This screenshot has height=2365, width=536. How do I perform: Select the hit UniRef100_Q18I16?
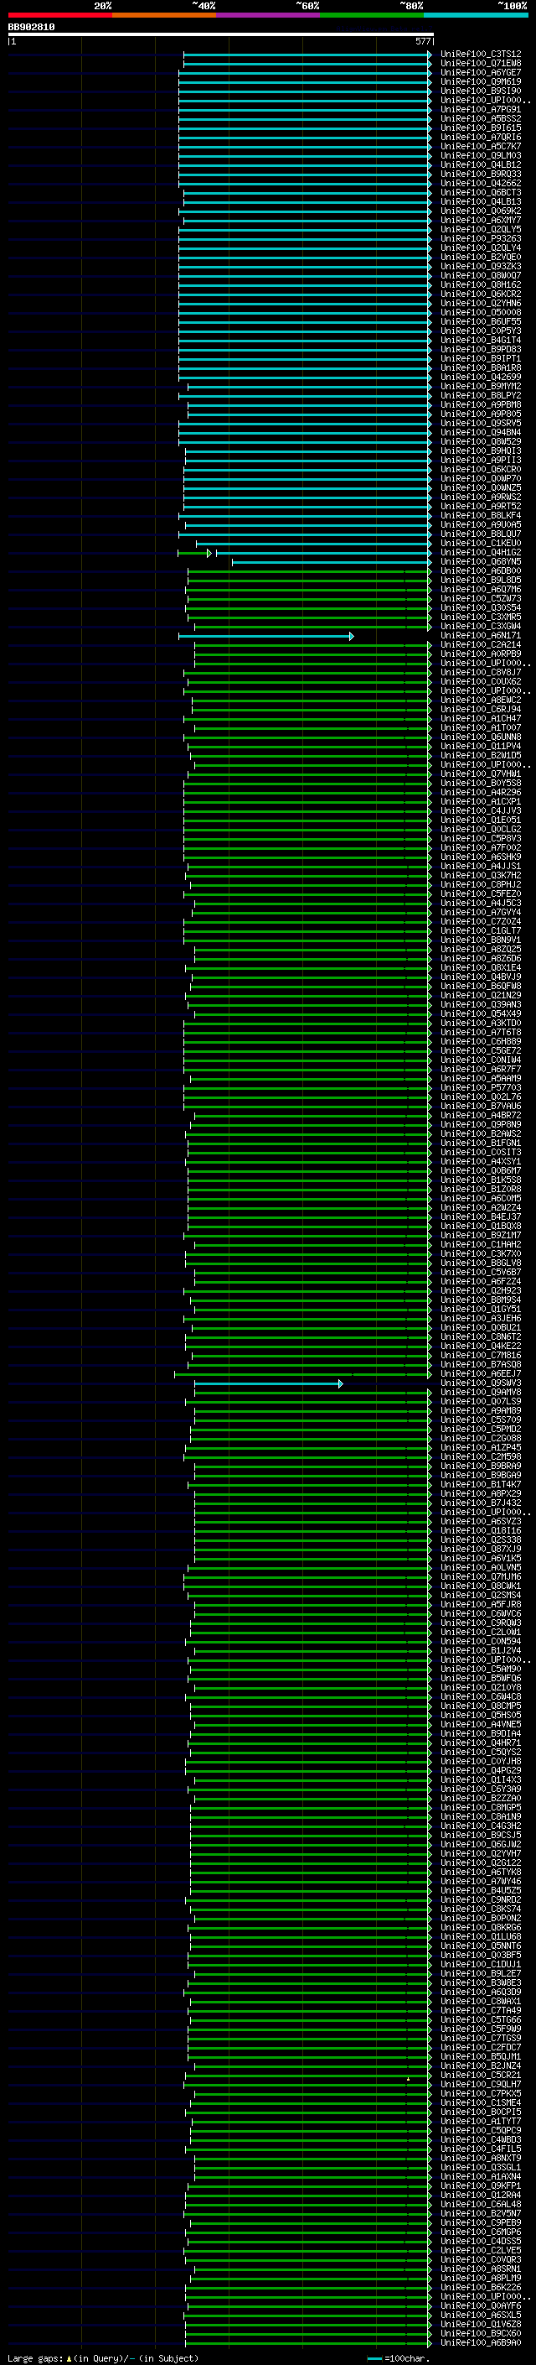tap(481, 1532)
